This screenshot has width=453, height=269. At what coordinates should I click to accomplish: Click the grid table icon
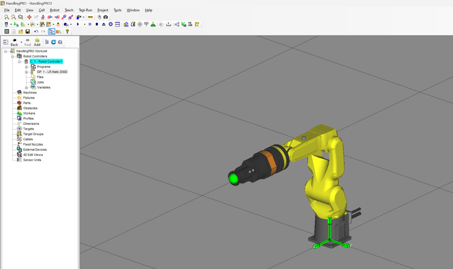click(7, 31)
